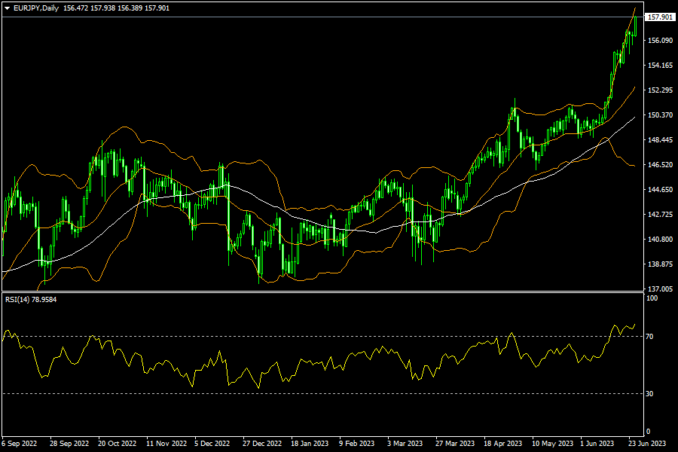This screenshot has height=452, width=678.
Task: Click the RSI 100 scale label
Action: (652, 298)
